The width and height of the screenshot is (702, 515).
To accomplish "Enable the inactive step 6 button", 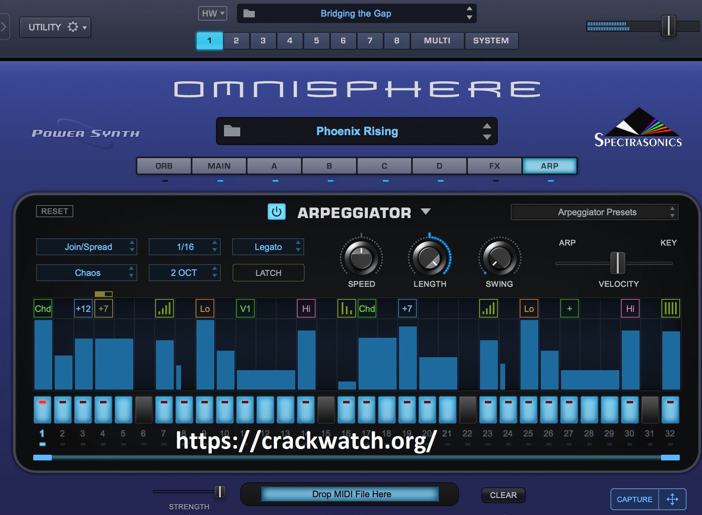I will pyautogui.click(x=144, y=409).
